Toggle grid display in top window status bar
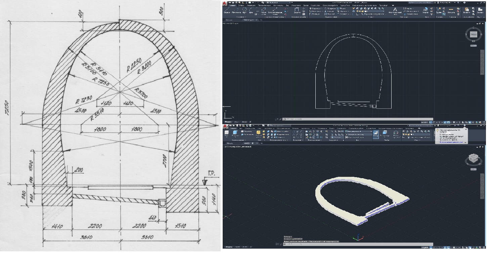This screenshot has height=253, width=491. pos(431,122)
